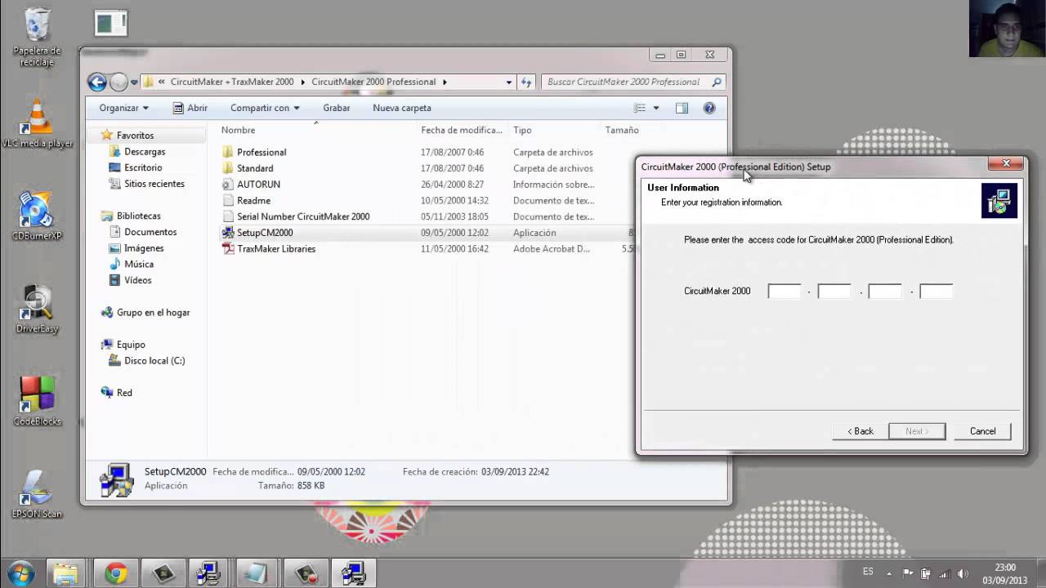
Task: Click Nueva carpeta in the toolbar
Action: pyautogui.click(x=401, y=108)
